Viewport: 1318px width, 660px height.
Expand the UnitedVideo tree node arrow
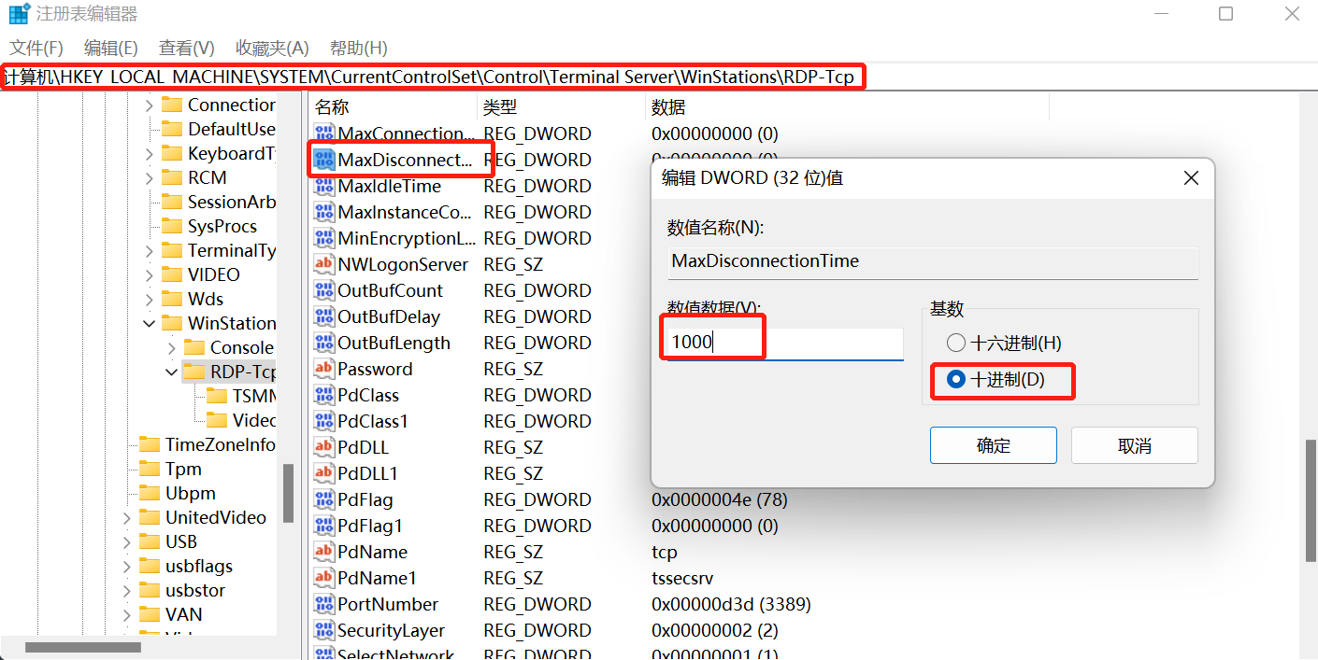126,518
